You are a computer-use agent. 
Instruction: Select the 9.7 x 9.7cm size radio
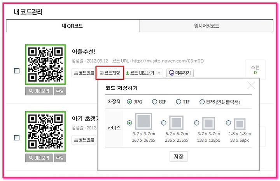(129, 123)
